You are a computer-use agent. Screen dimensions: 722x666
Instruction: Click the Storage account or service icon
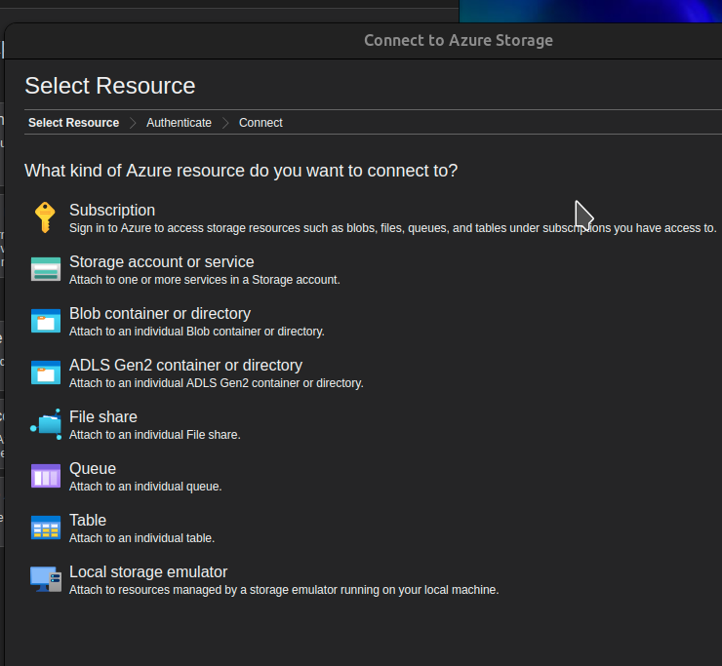click(46, 269)
